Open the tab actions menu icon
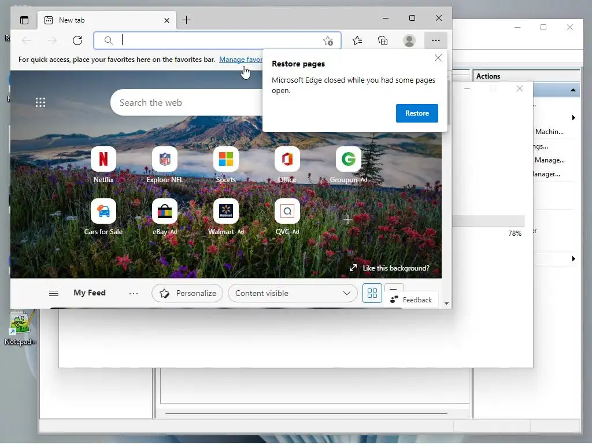The width and height of the screenshot is (592, 444). [24, 20]
